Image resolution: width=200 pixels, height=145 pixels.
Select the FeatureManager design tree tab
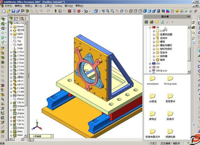pos(12,18)
